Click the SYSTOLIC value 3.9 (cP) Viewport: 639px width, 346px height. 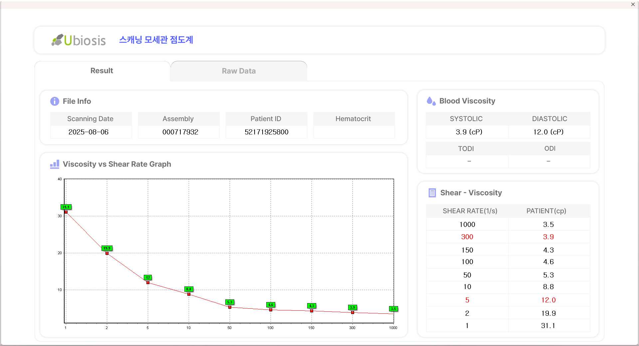[x=469, y=132]
